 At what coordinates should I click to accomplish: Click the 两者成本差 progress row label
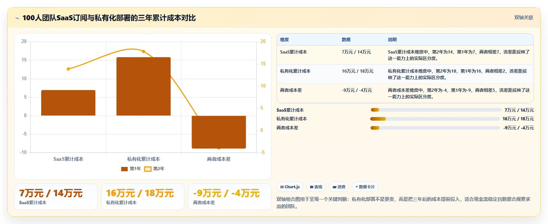[287, 128]
